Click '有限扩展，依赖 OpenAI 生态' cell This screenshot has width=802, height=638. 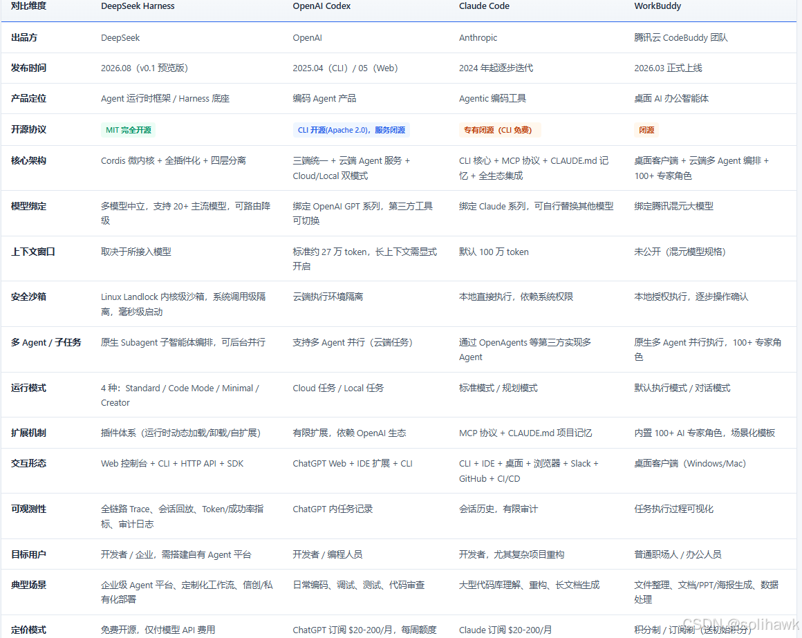click(349, 433)
